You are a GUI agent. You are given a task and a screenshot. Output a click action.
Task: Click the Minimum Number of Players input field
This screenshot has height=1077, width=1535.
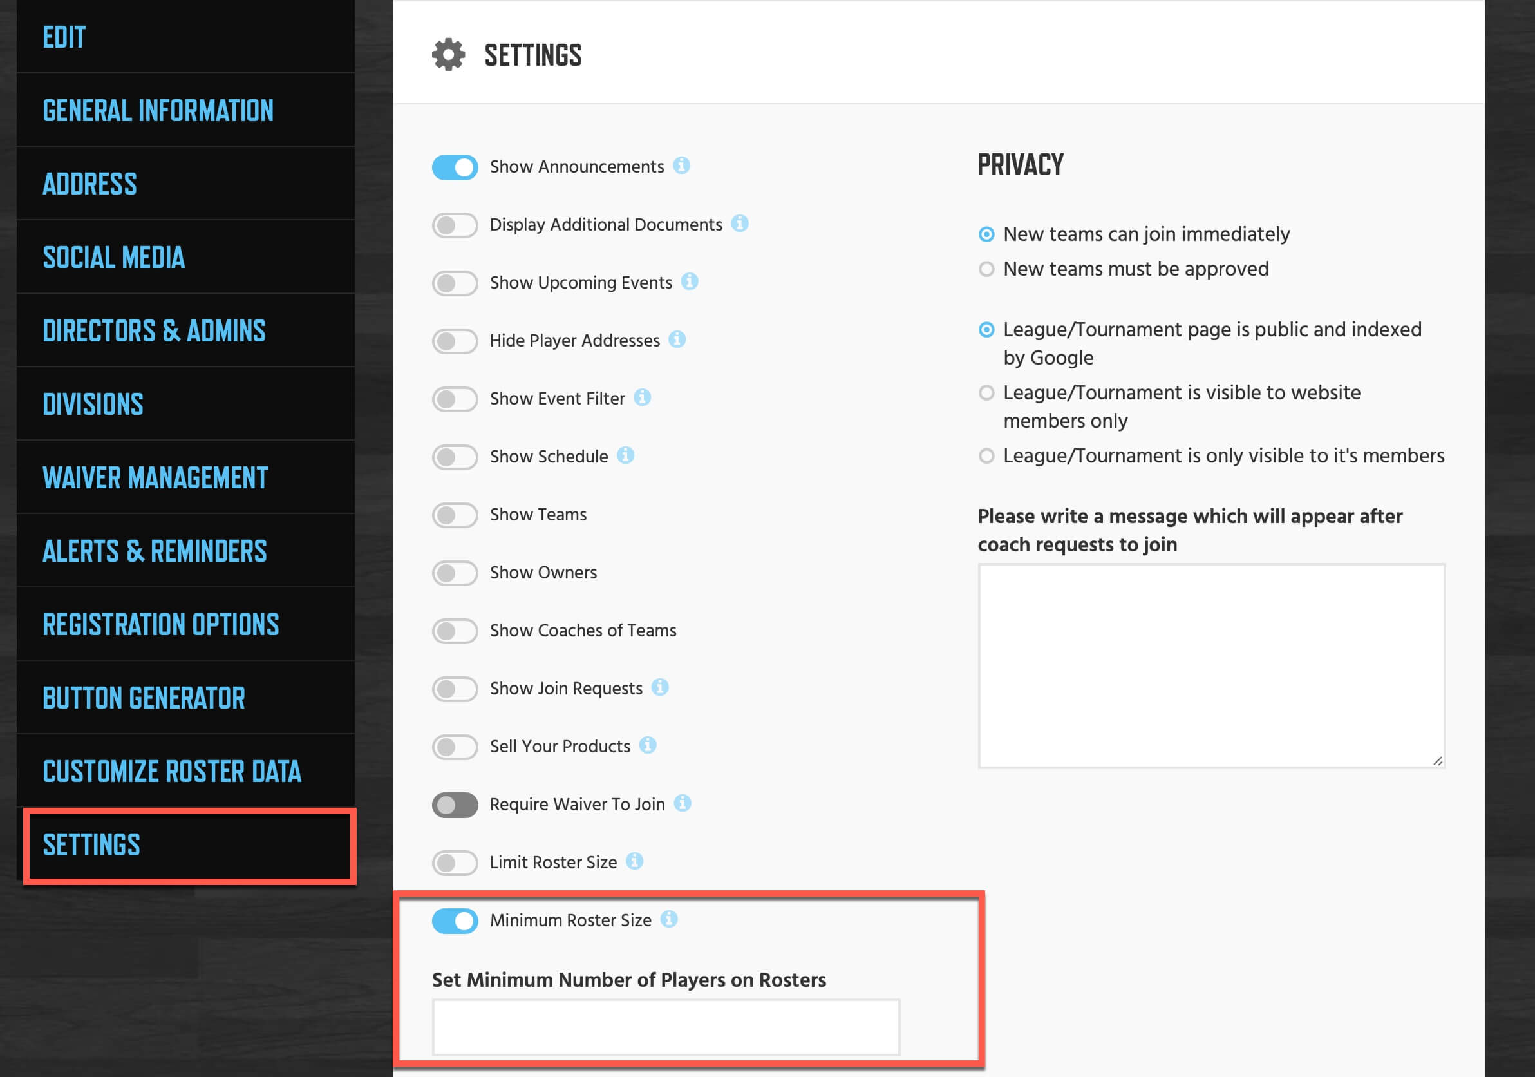tap(666, 1027)
